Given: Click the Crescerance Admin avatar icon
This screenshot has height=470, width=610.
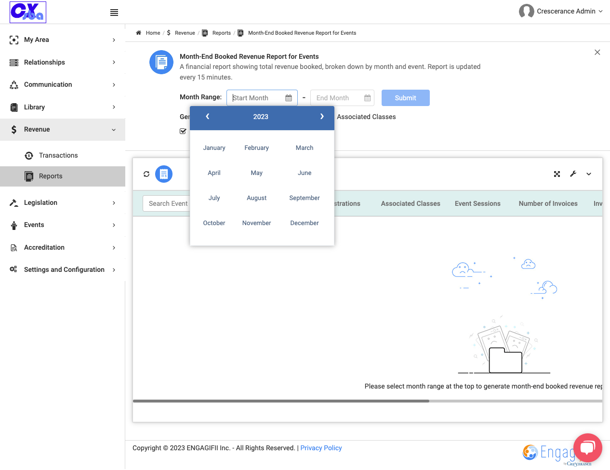Looking at the screenshot, I should tap(526, 11).
